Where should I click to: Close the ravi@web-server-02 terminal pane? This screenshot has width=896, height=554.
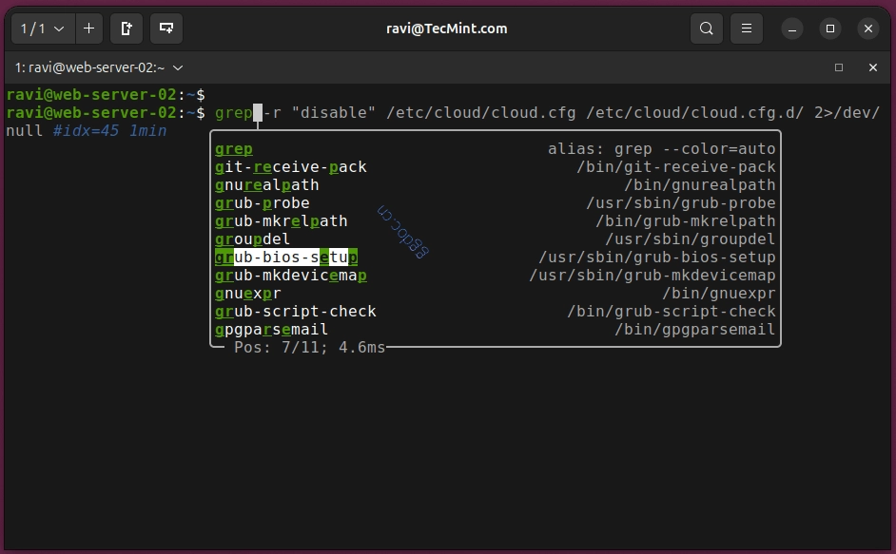coord(872,67)
